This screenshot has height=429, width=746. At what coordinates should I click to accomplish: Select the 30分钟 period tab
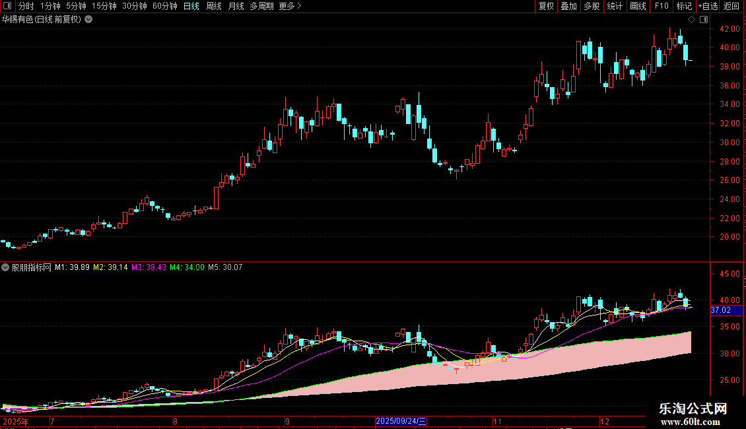point(134,6)
